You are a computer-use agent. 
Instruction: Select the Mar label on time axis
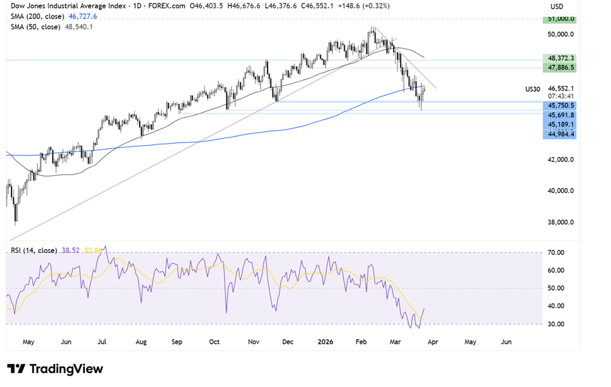(x=397, y=342)
